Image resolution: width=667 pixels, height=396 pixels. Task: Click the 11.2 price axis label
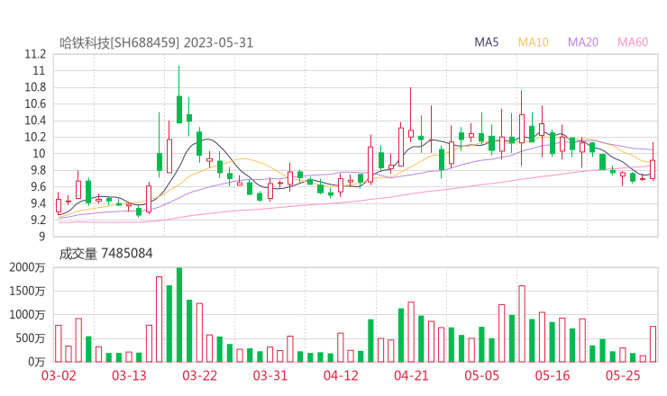point(35,54)
